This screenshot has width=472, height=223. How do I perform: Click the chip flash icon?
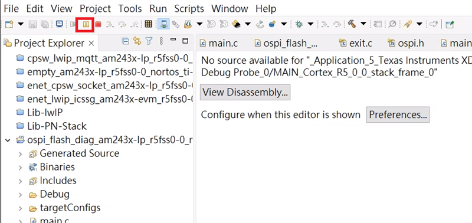click(x=237, y=24)
